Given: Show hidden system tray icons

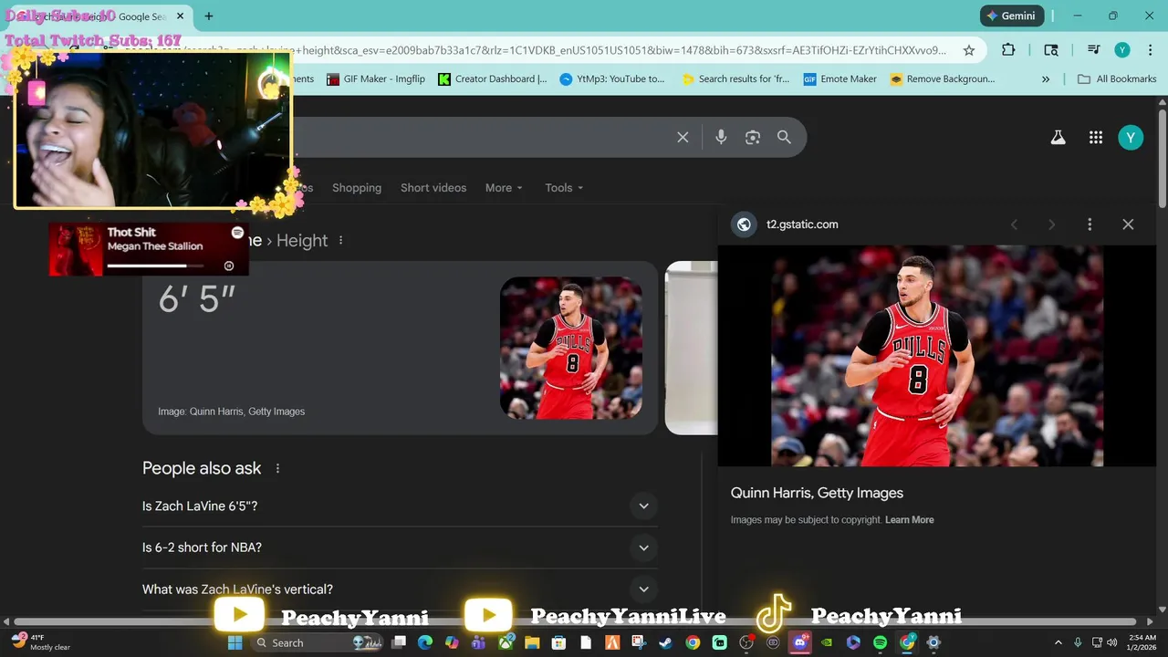Looking at the screenshot, I should [x=1058, y=642].
